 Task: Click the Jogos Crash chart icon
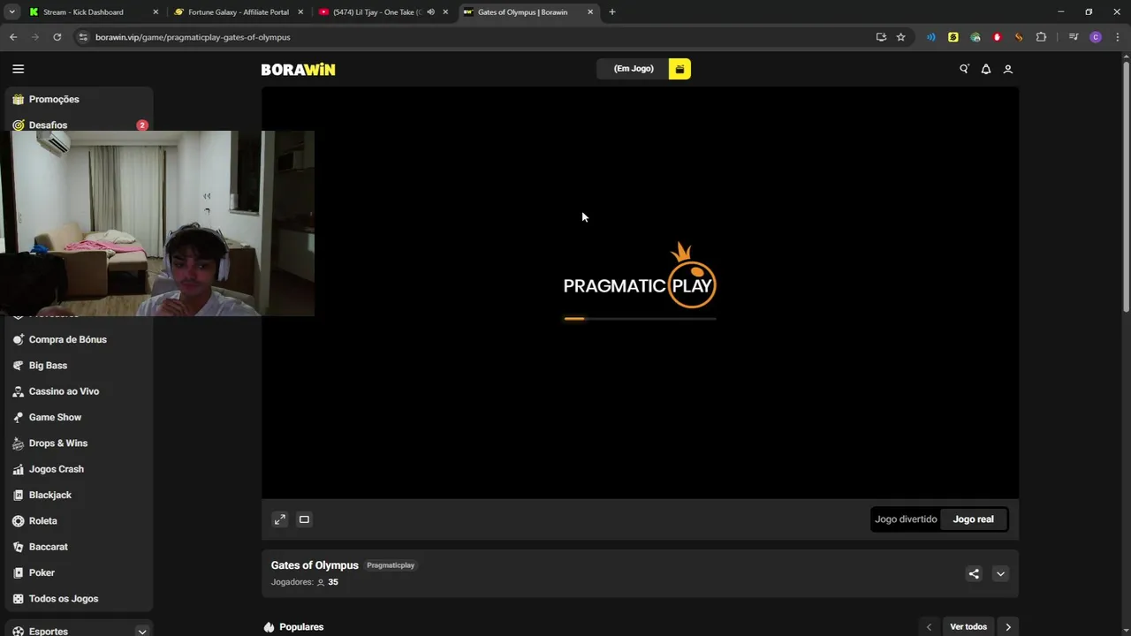18,469
